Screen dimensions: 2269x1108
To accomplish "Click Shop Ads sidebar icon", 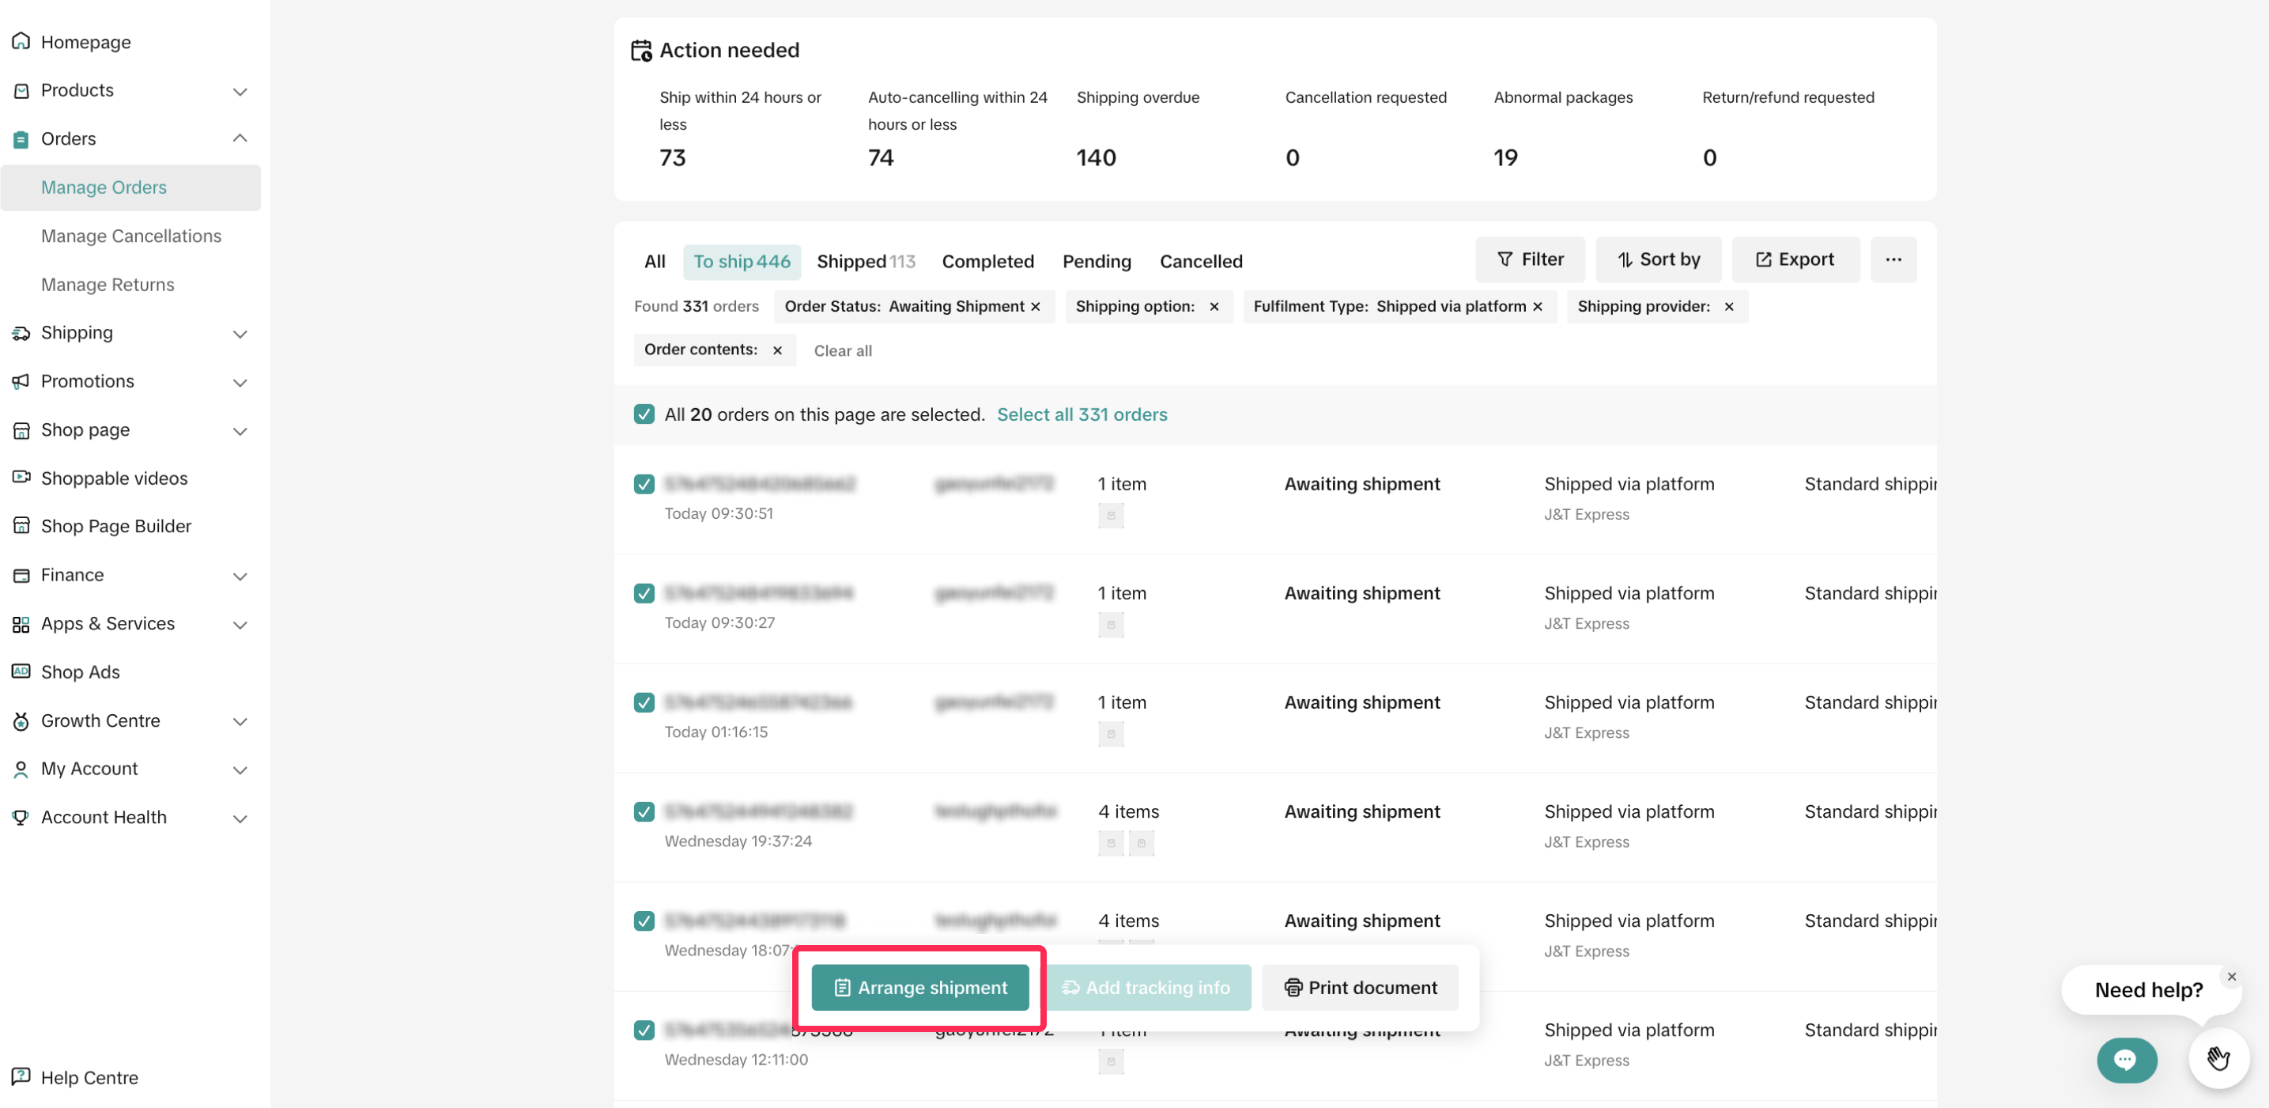I will pyautogui.click(x=21, y=671).
